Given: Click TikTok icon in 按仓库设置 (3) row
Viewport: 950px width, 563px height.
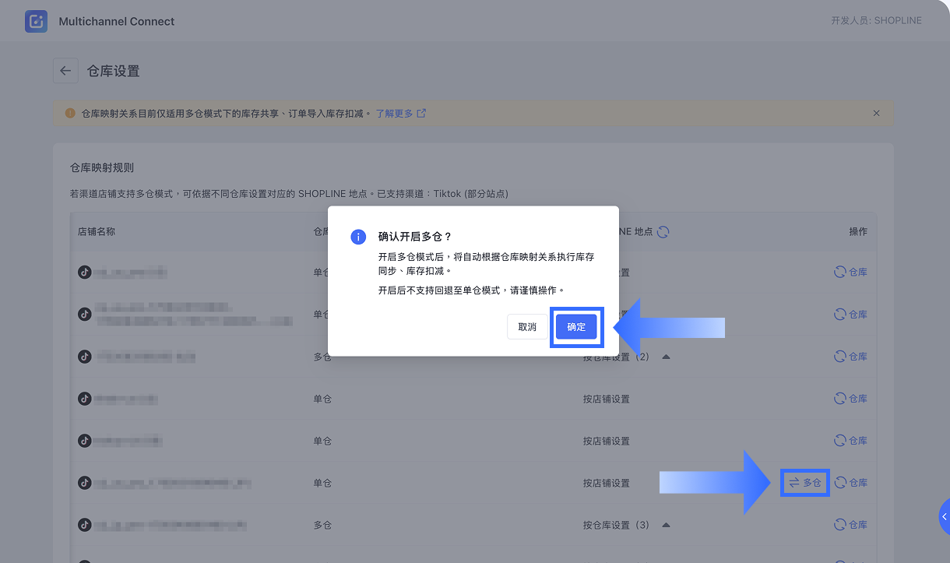Looking at the screenshot, I should pos(85,525).
